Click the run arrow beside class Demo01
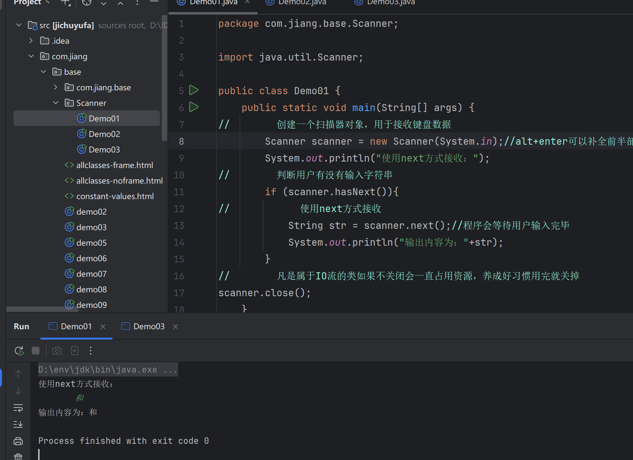The width and height of the screenshot is (633, 460). click(x=194, y=90)
